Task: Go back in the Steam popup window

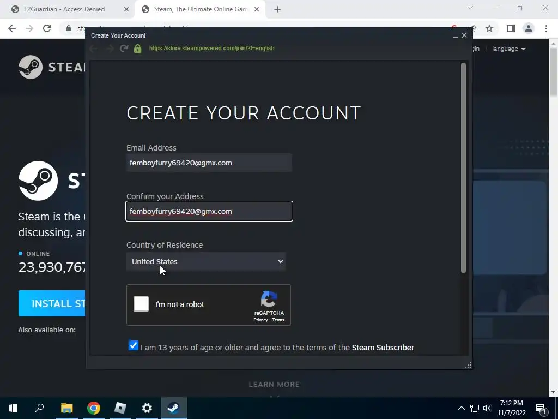Action: [x=94, y=49]
